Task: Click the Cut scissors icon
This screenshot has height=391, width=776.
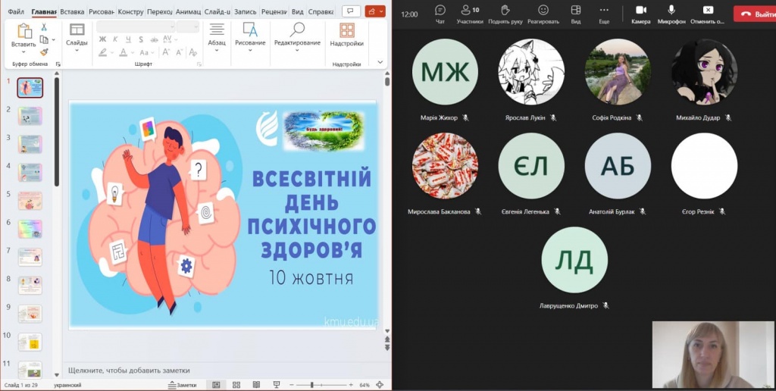Action: (44, 27)
